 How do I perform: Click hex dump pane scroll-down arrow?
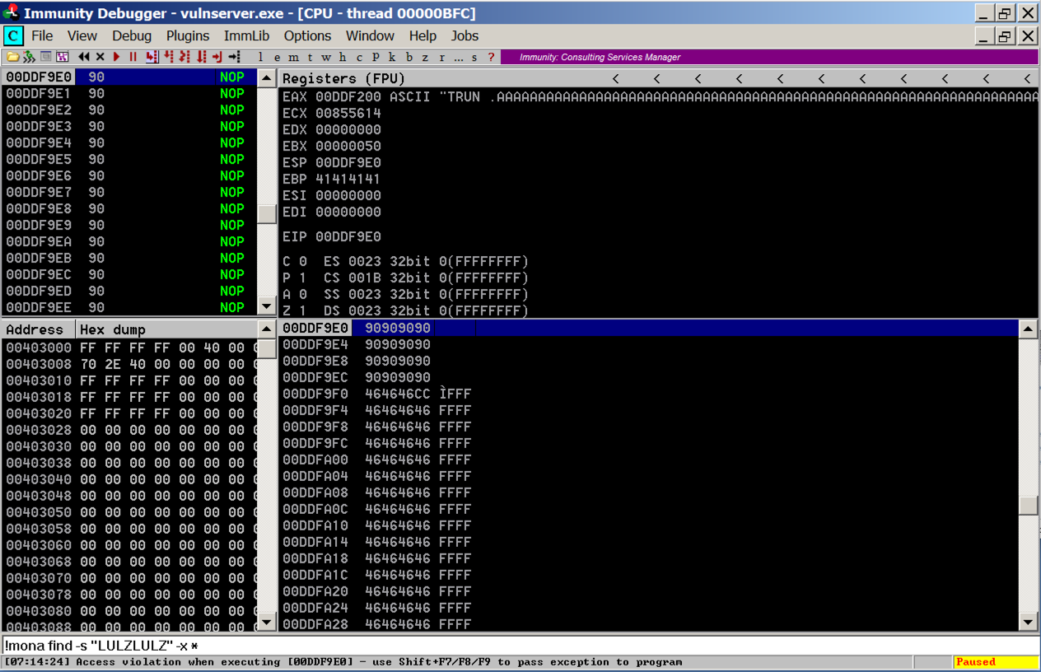(267, 621)
